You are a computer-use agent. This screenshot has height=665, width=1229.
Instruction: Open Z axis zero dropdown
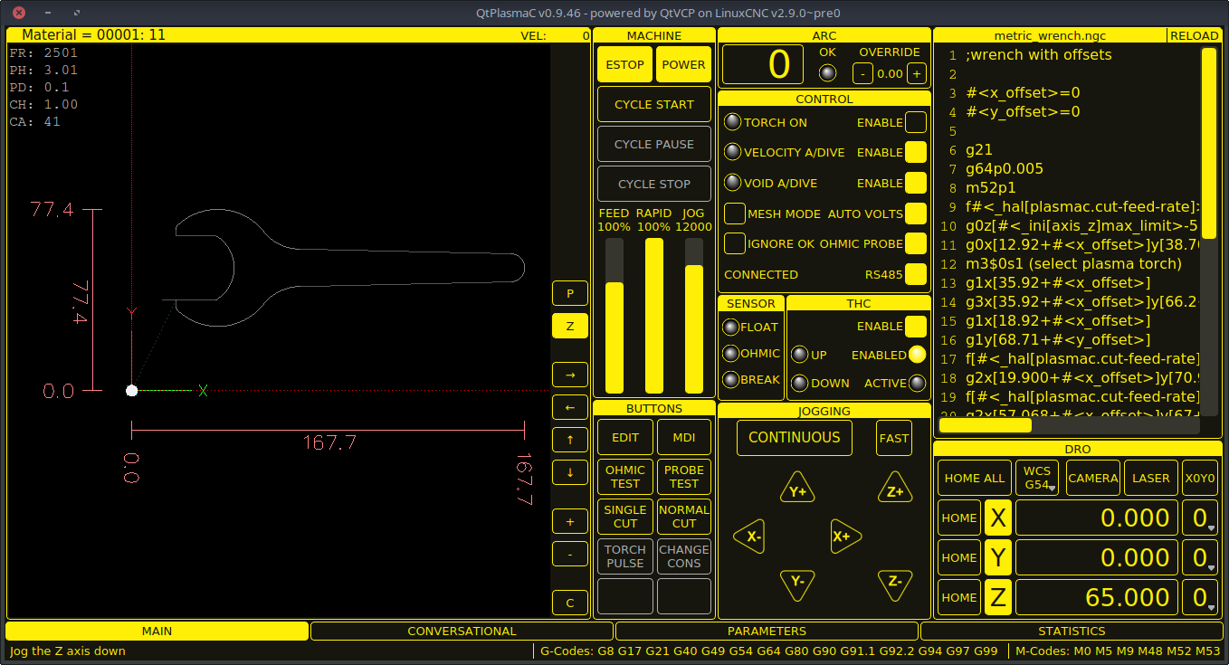[x=1200, y=597]
